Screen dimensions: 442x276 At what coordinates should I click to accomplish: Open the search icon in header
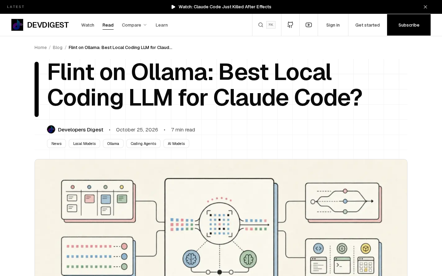click(261, 25)
